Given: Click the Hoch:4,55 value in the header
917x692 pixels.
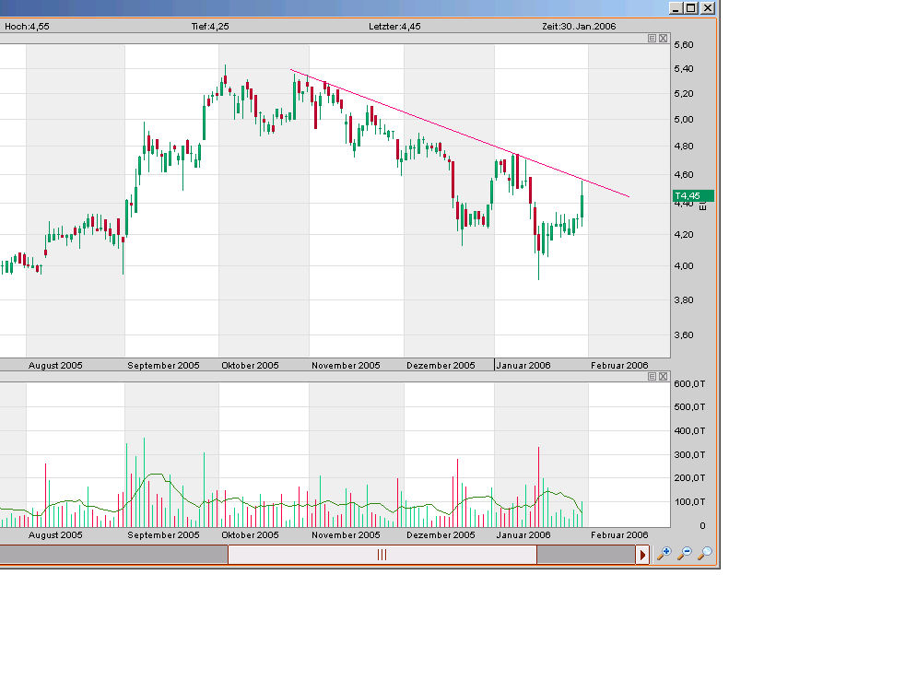Looking at the screenshot, I should [x=27, y=27].
